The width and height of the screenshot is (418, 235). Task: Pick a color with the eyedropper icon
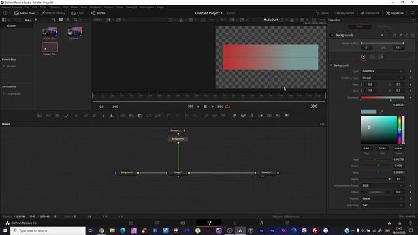381,112
